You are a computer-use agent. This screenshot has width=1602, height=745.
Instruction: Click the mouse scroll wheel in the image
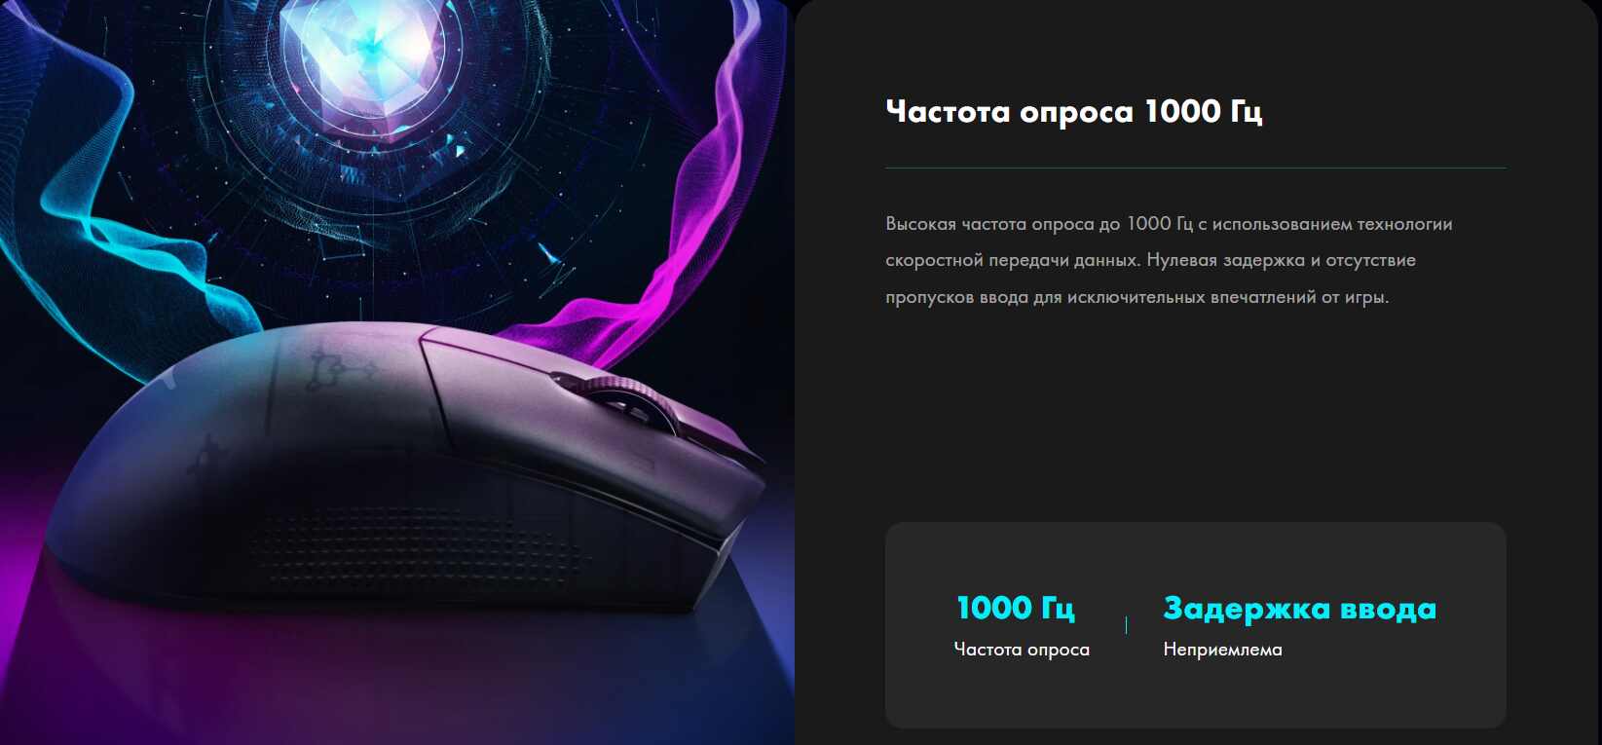click(633, 404)
